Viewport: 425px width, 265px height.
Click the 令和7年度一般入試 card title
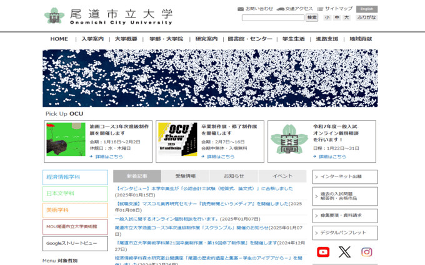pyautogui.click(x=336, y=133)
